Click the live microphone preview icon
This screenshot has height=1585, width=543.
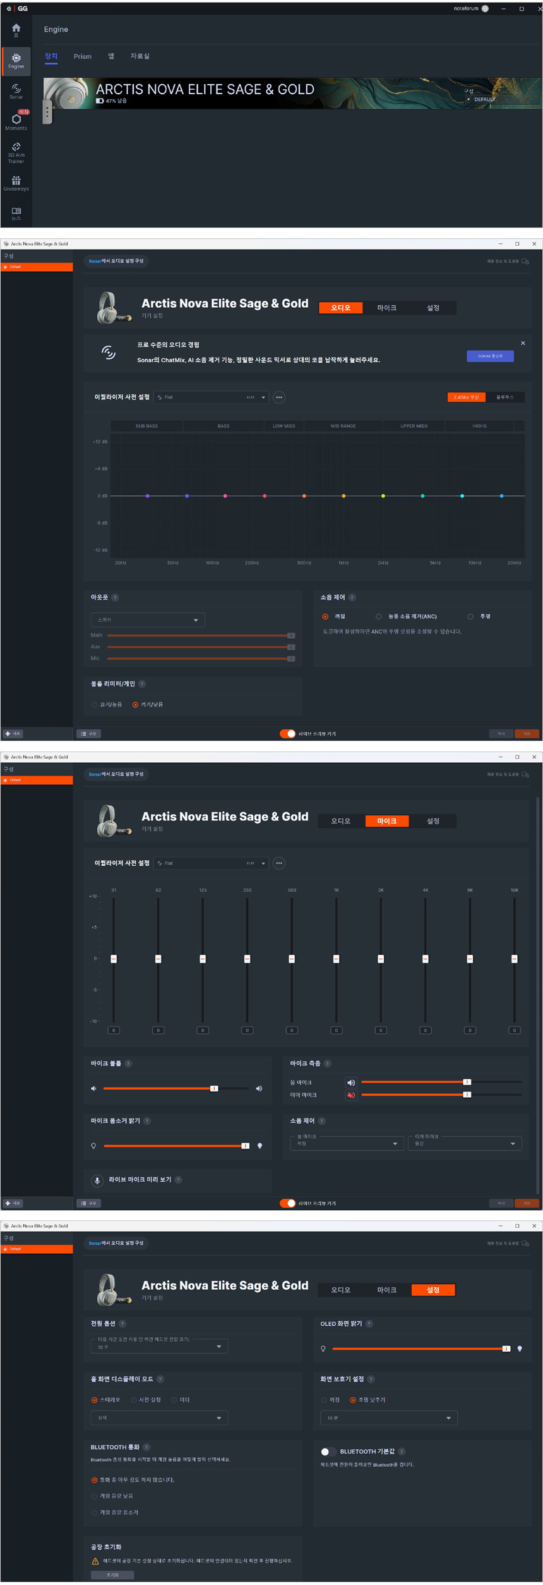pos(97,1180)
